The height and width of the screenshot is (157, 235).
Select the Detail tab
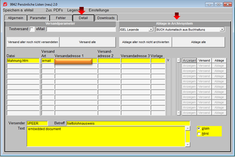[x=84, y=18]
